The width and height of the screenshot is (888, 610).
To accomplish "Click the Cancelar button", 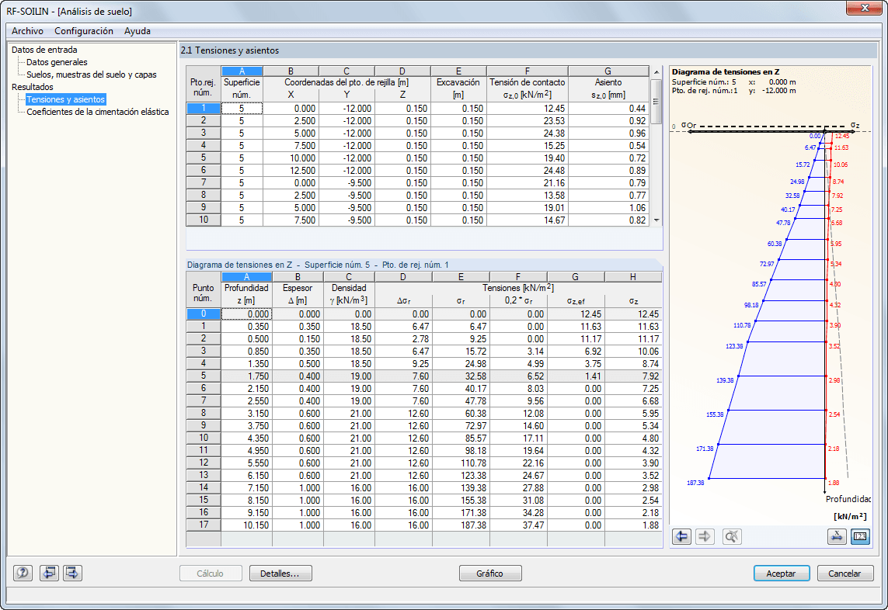I will tap(844, 574).
